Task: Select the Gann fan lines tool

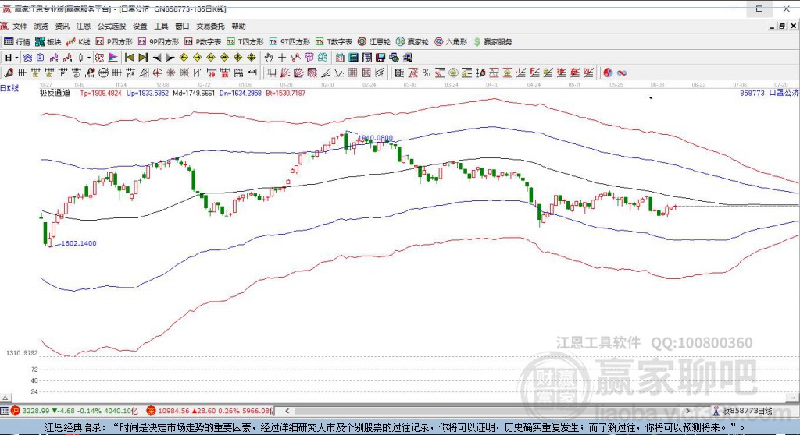Action: point(286,72)
